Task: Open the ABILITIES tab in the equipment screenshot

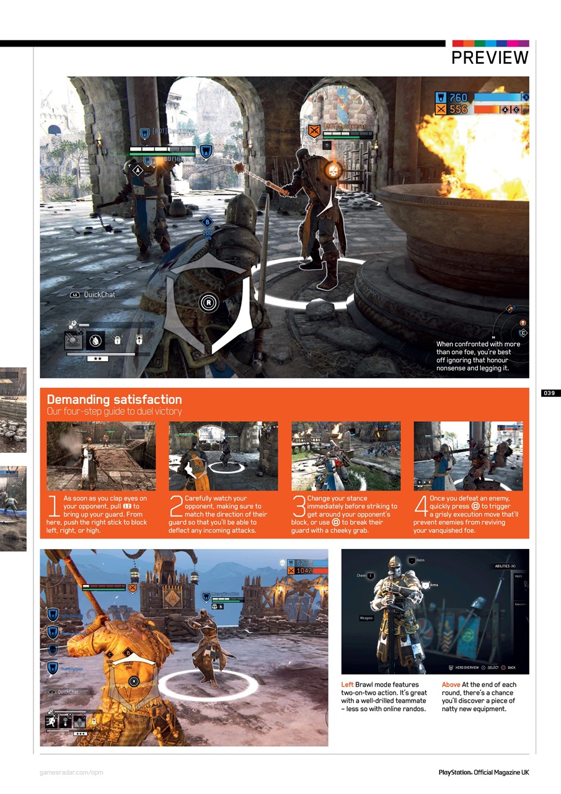Action: pyautogui.click(x=506, y=566)
